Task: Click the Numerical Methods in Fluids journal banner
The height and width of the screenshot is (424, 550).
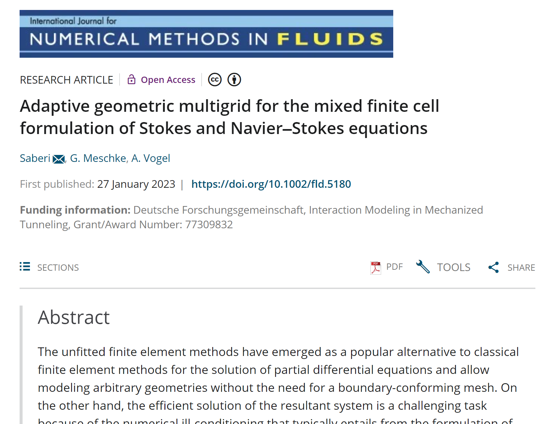Action: 206,34
